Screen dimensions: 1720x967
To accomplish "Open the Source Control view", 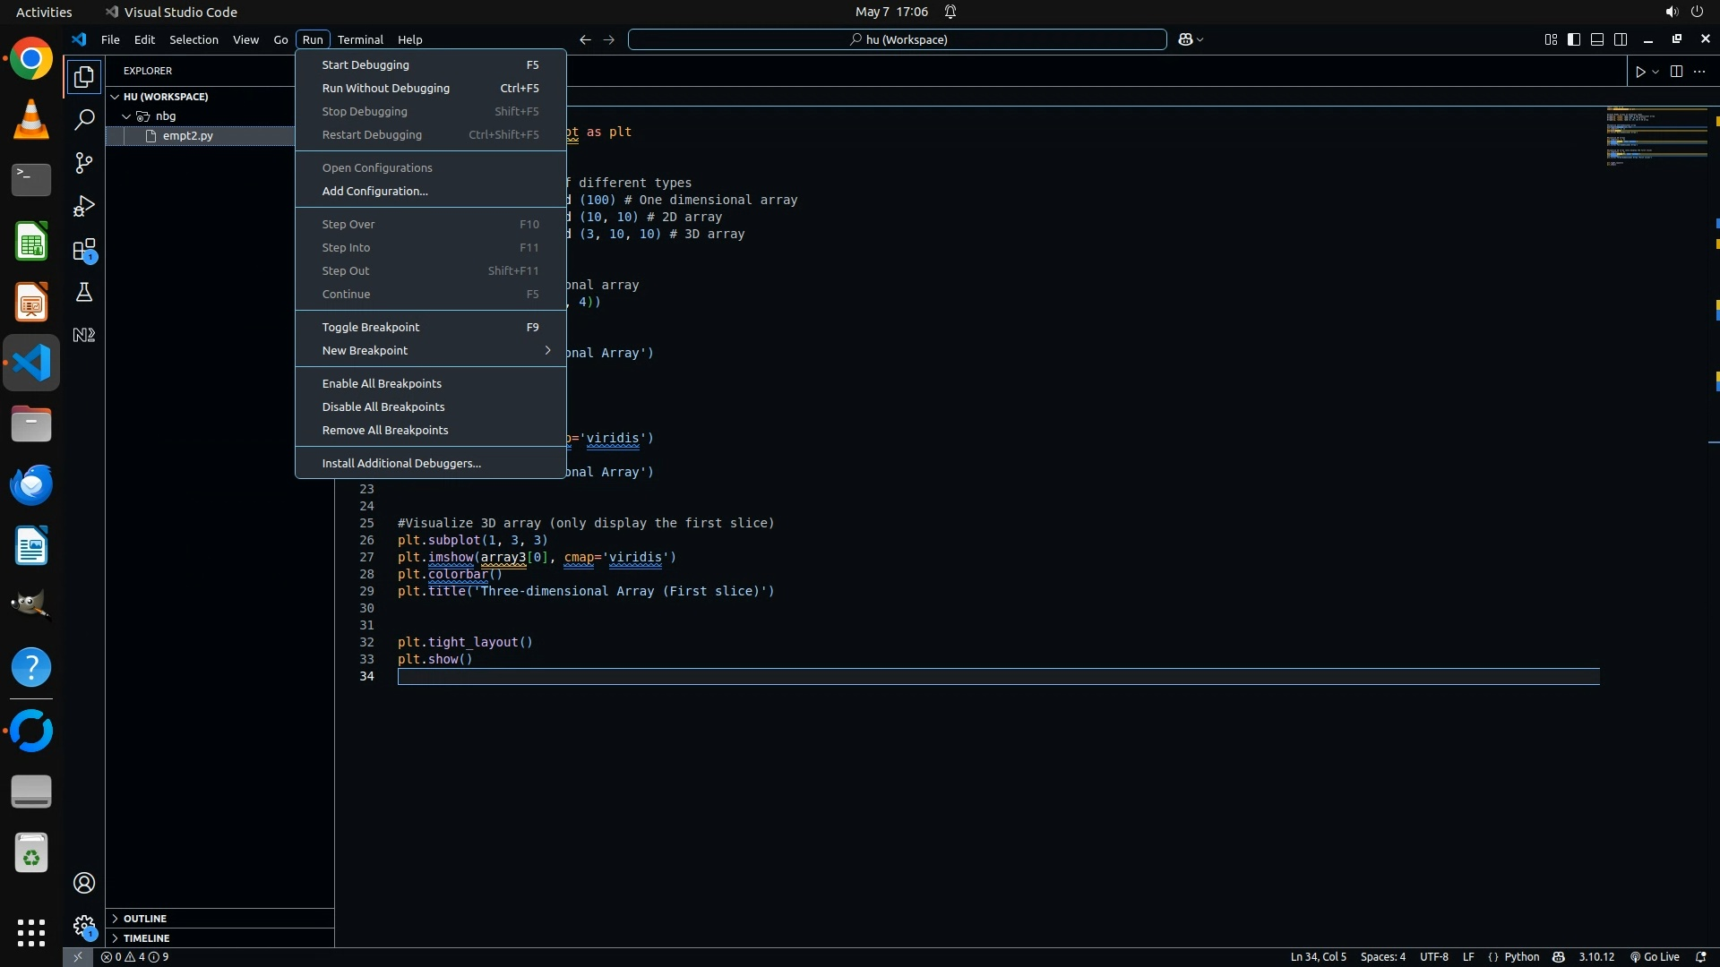I will [84, 163].
